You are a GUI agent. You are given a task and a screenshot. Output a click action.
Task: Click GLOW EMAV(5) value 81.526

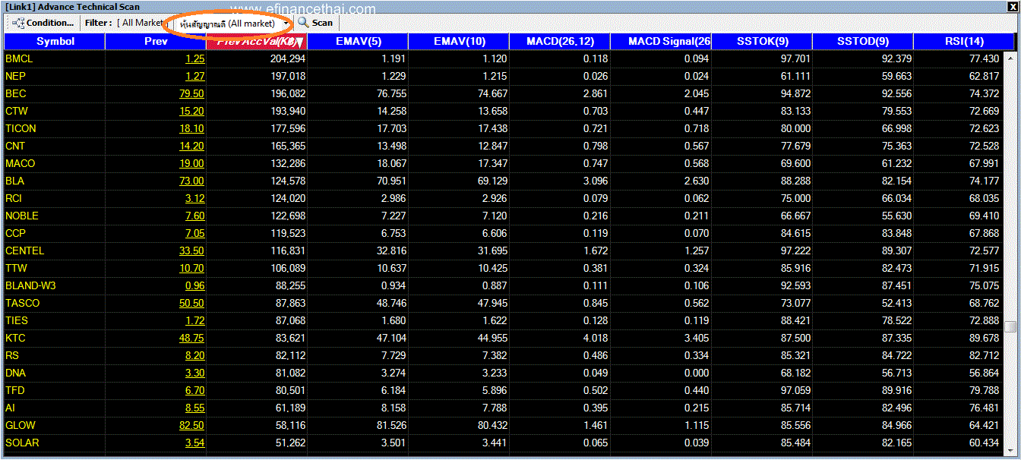tap(390, 425)
